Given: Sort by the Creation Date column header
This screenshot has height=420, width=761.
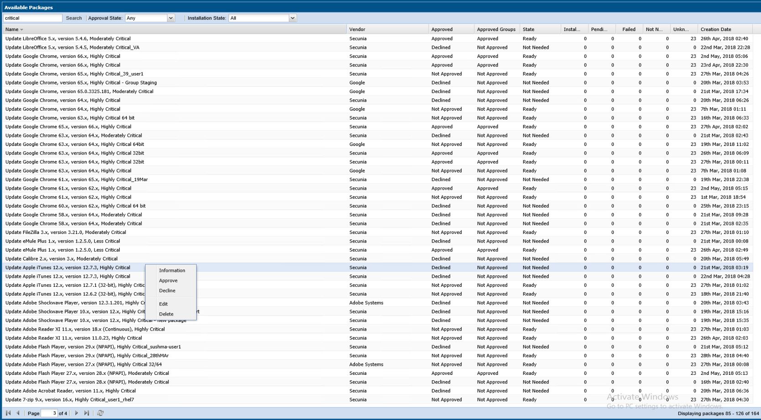Looking at the screenshot, I should tap(715, 29).
